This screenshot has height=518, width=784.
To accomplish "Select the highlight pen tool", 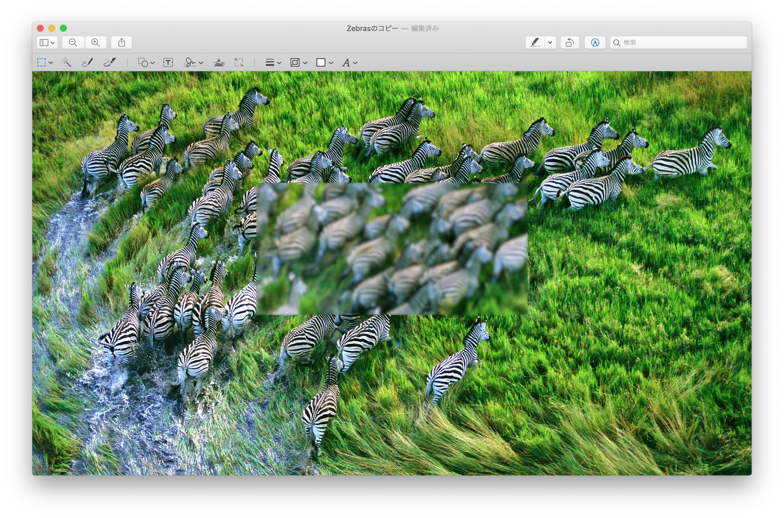I will click(x=535, y=43).
